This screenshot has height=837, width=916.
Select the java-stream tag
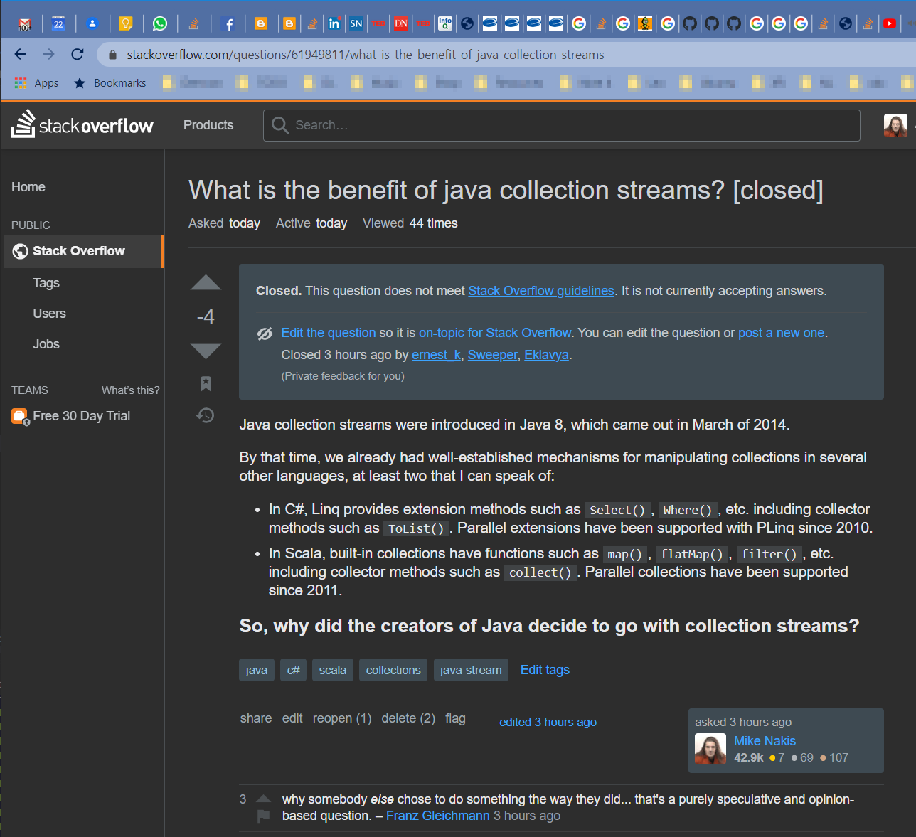pyautogui.click(x=471, y=670)
